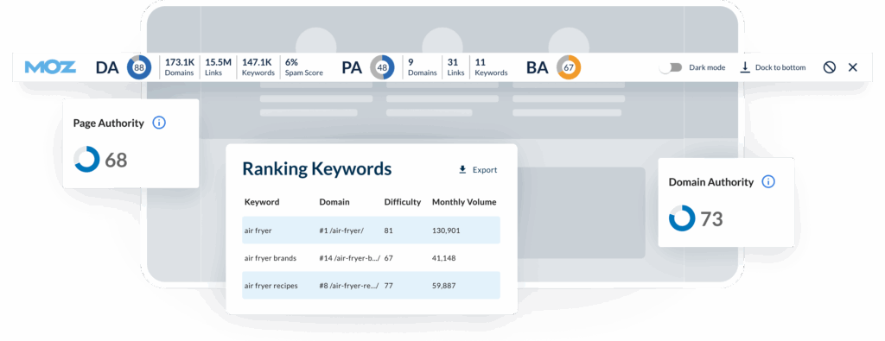Screen dimensions: 885x341
Task: Select the Monthly Volume column header
Action: (x=464, y=202)
